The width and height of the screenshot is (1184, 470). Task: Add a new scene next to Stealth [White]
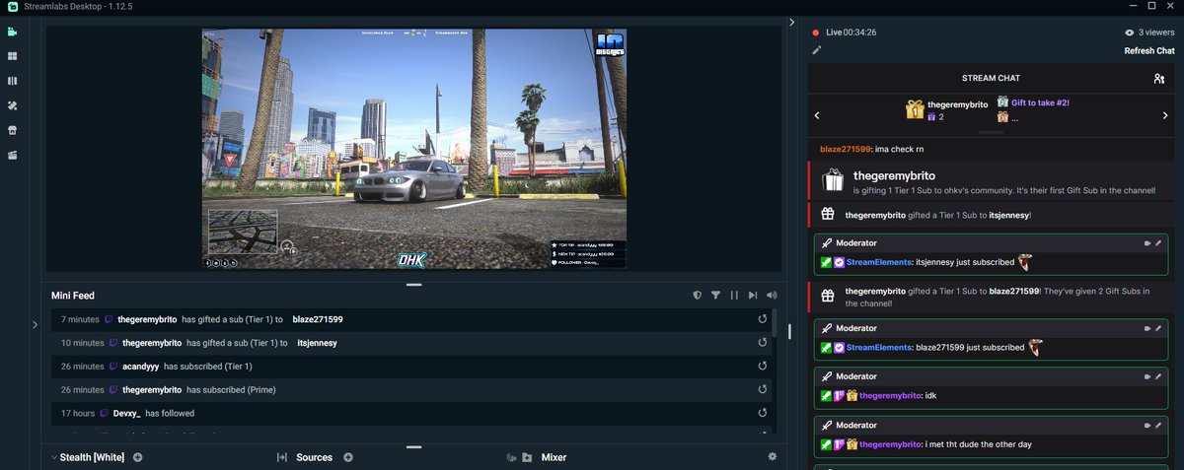coord(138,457)
